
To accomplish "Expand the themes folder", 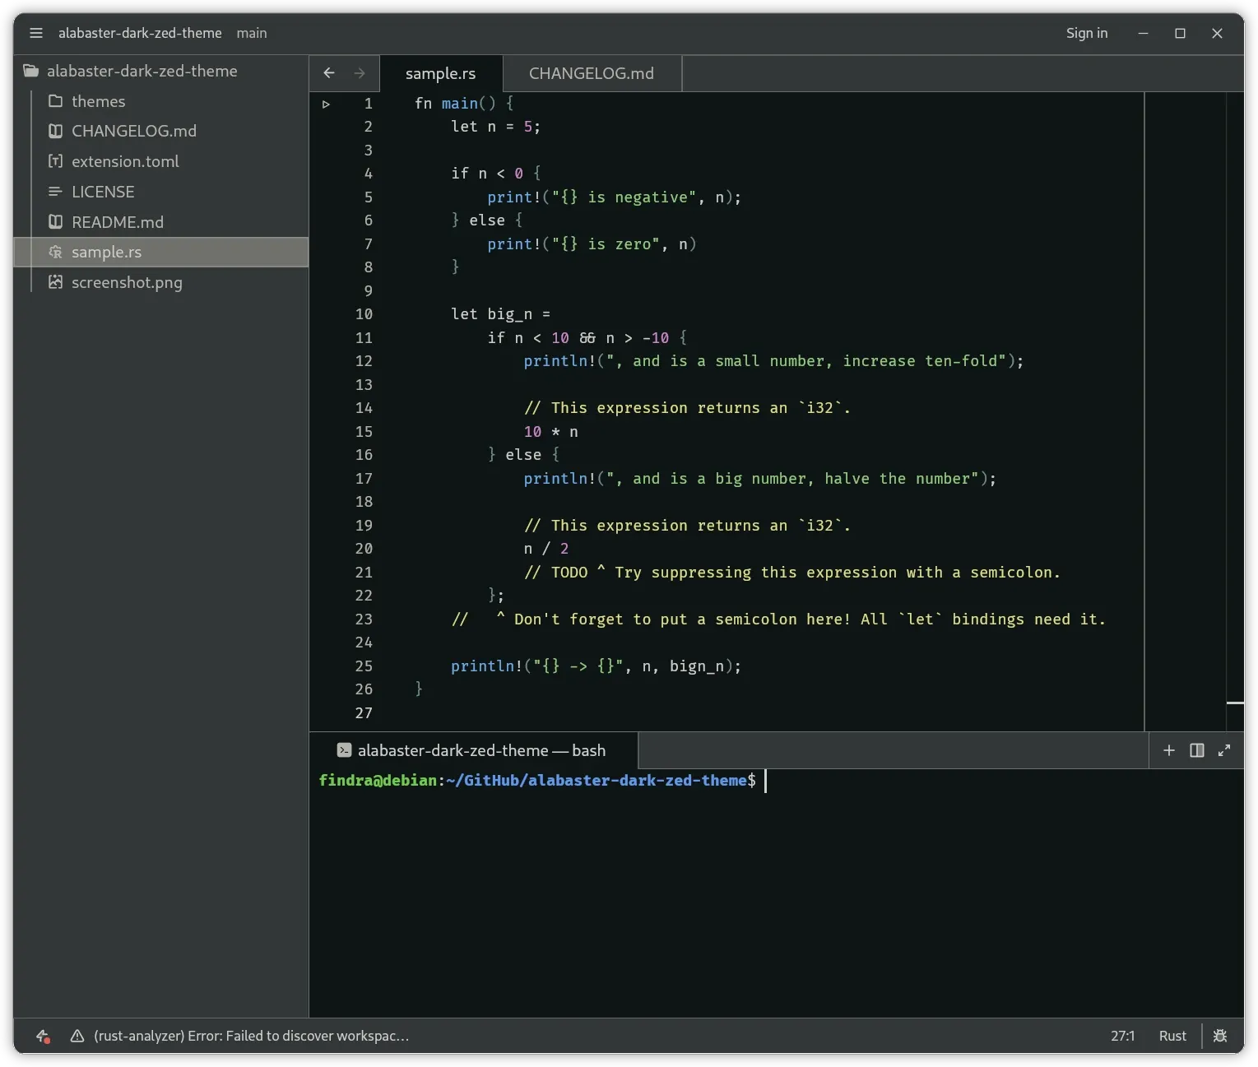I will [x=160, y=101].
